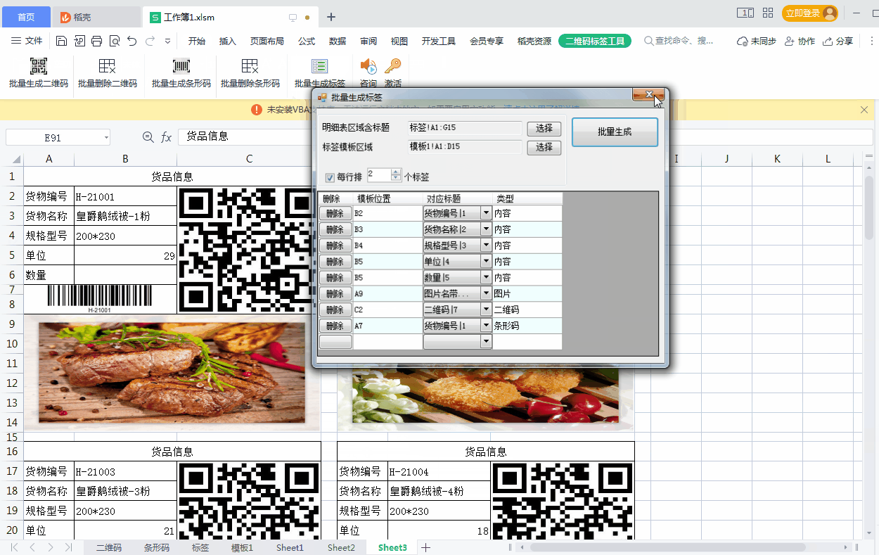Viewport: 879px width, 555px height.
Task: Click 选择 for 标签模板区域
Action: point(544,148)
